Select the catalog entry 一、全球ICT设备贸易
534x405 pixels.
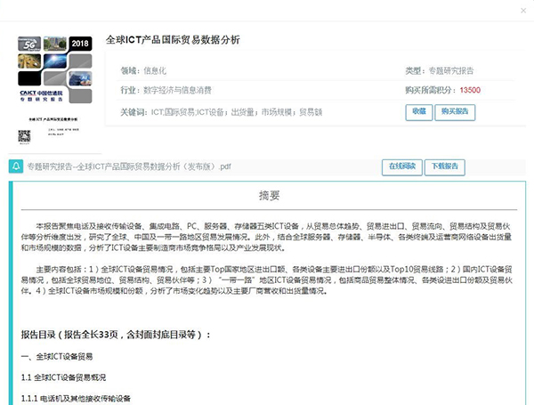(59, 356)
